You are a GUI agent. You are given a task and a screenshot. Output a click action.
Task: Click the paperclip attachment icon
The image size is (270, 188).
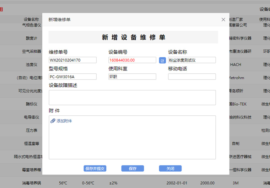click(52, 121)
